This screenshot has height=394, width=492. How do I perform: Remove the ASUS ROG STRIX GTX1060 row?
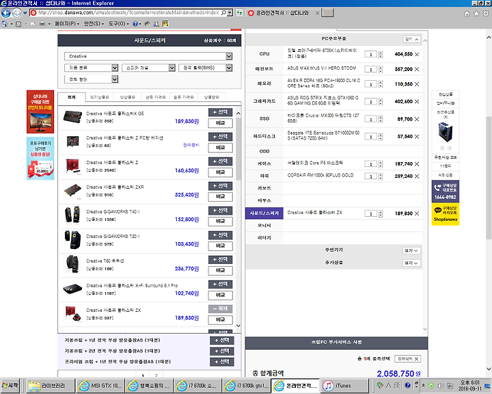[x=417, y=101]
